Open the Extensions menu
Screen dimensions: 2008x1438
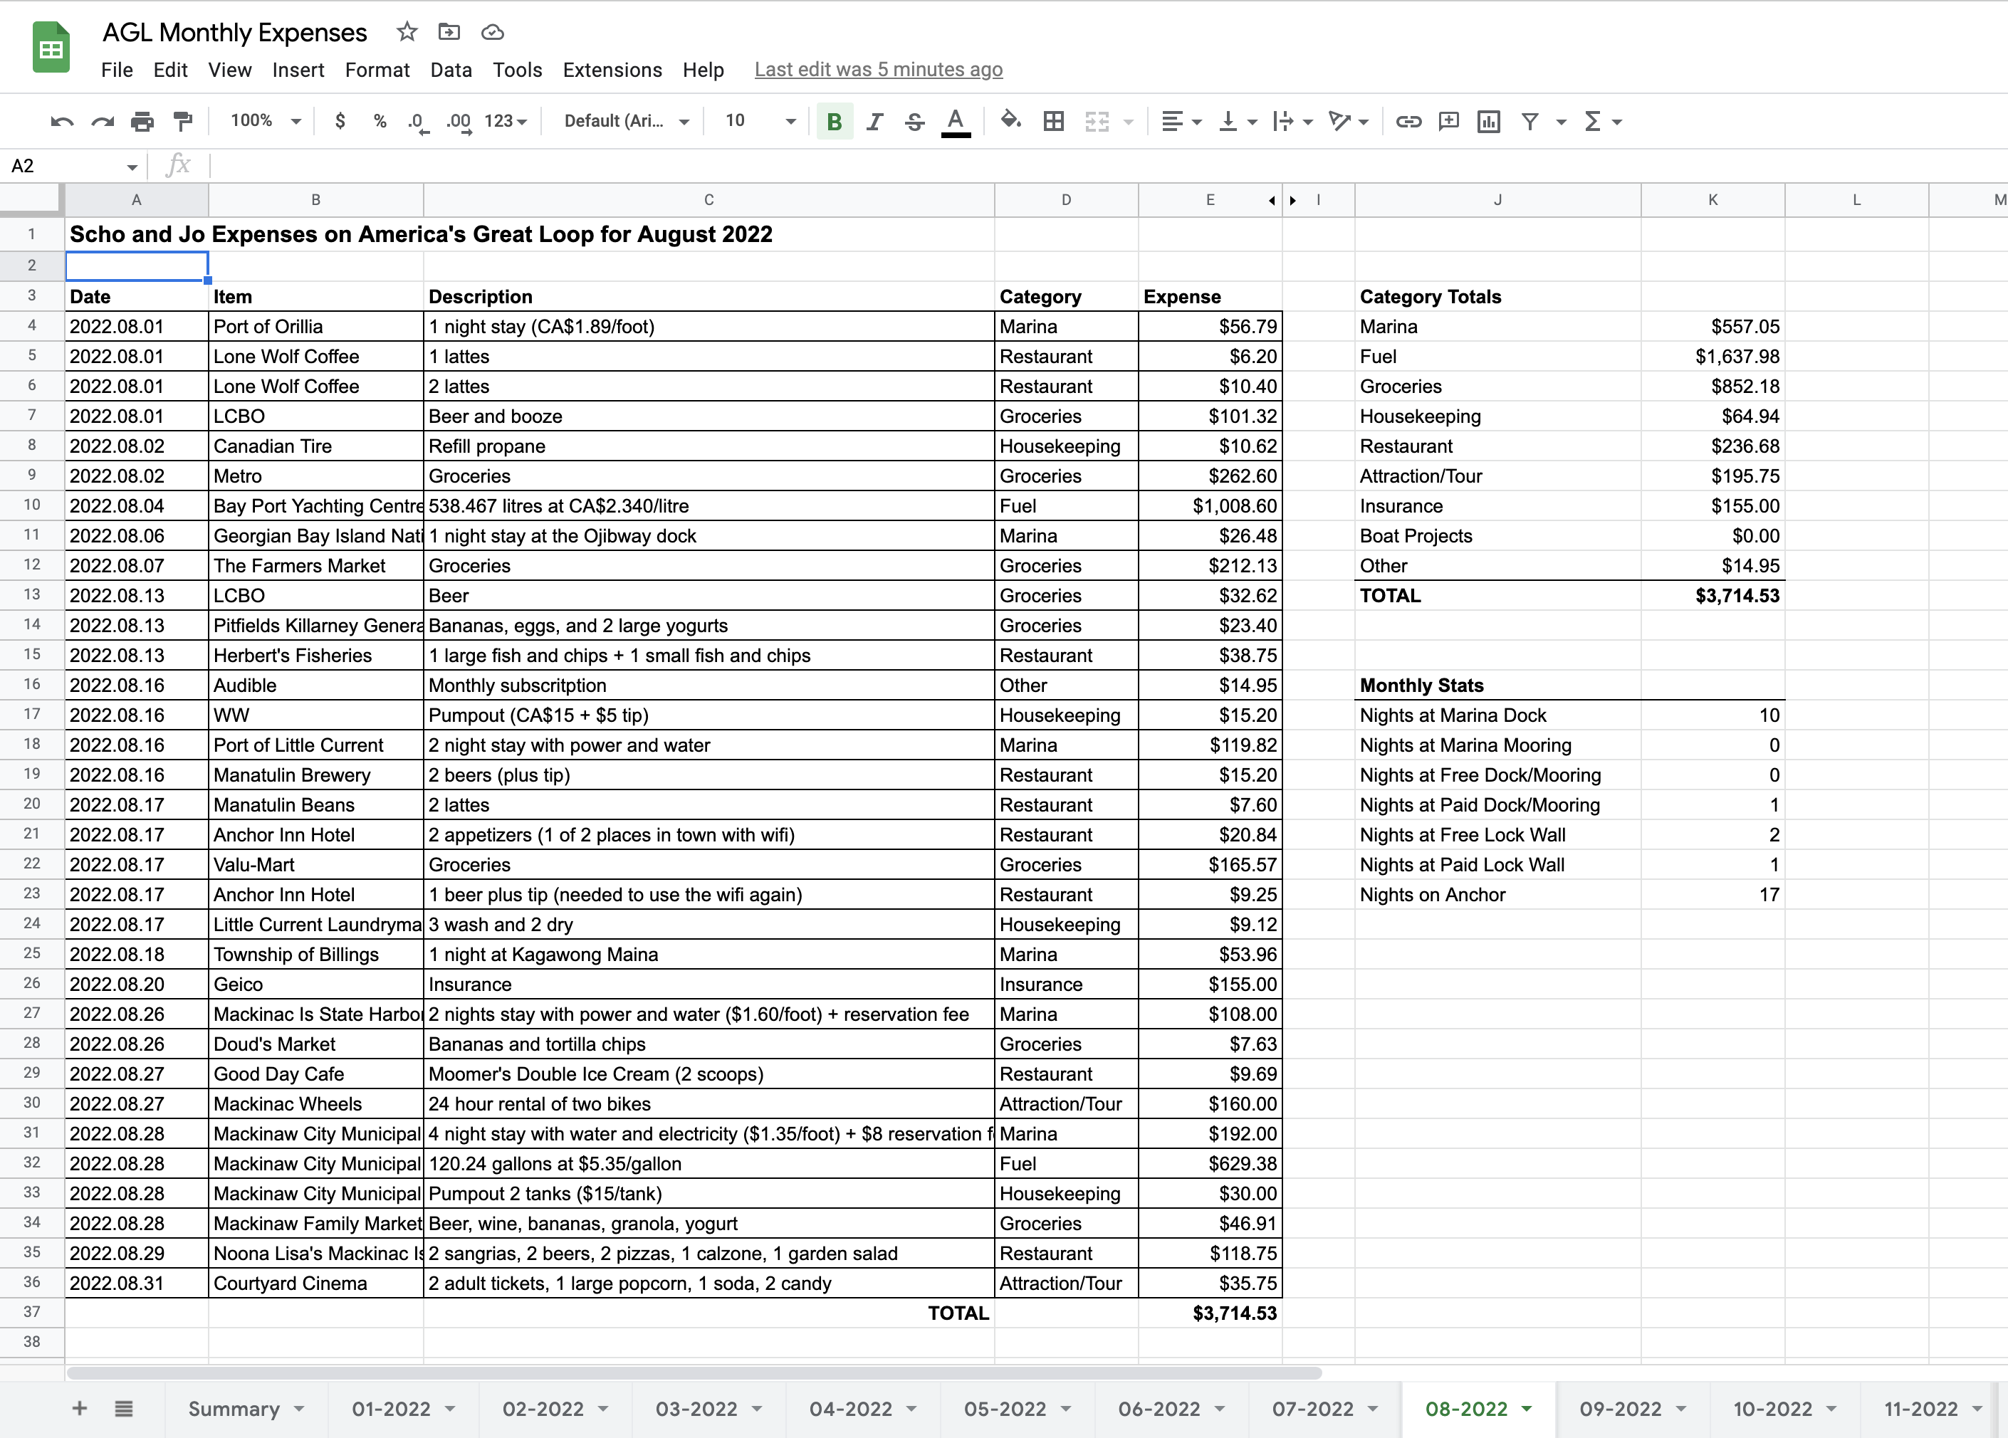pyautogui.click(x=612, y=70)
